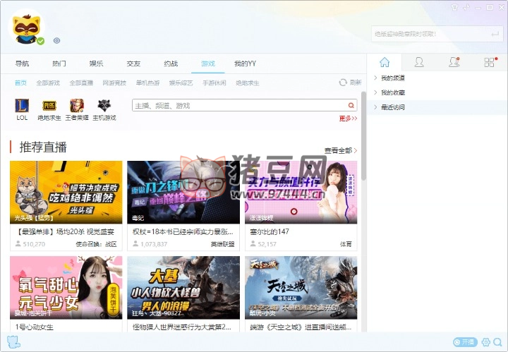Switch to the 我的YY tab
Viewport: 508px width, 352px height.
click(x=245, y=63)
